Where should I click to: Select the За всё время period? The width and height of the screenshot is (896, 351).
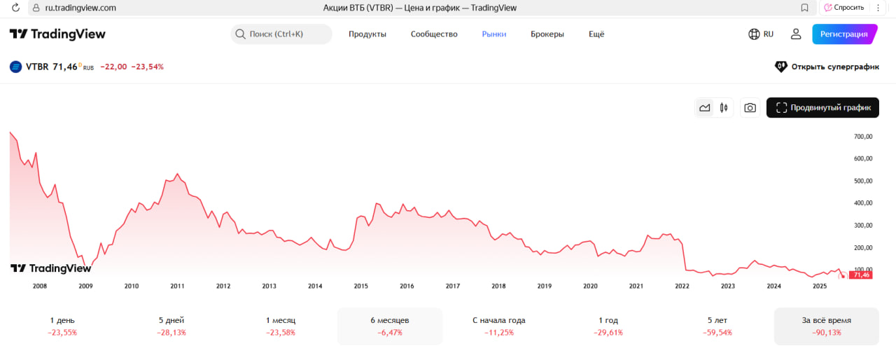click(x=826, y=326)
